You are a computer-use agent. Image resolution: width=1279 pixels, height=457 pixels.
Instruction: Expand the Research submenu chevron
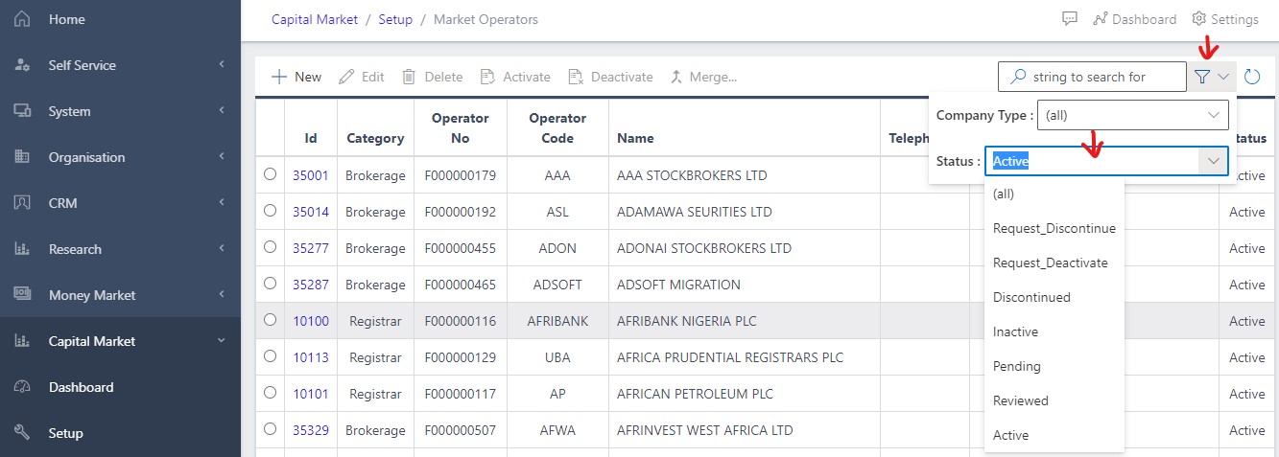(222, 249)
